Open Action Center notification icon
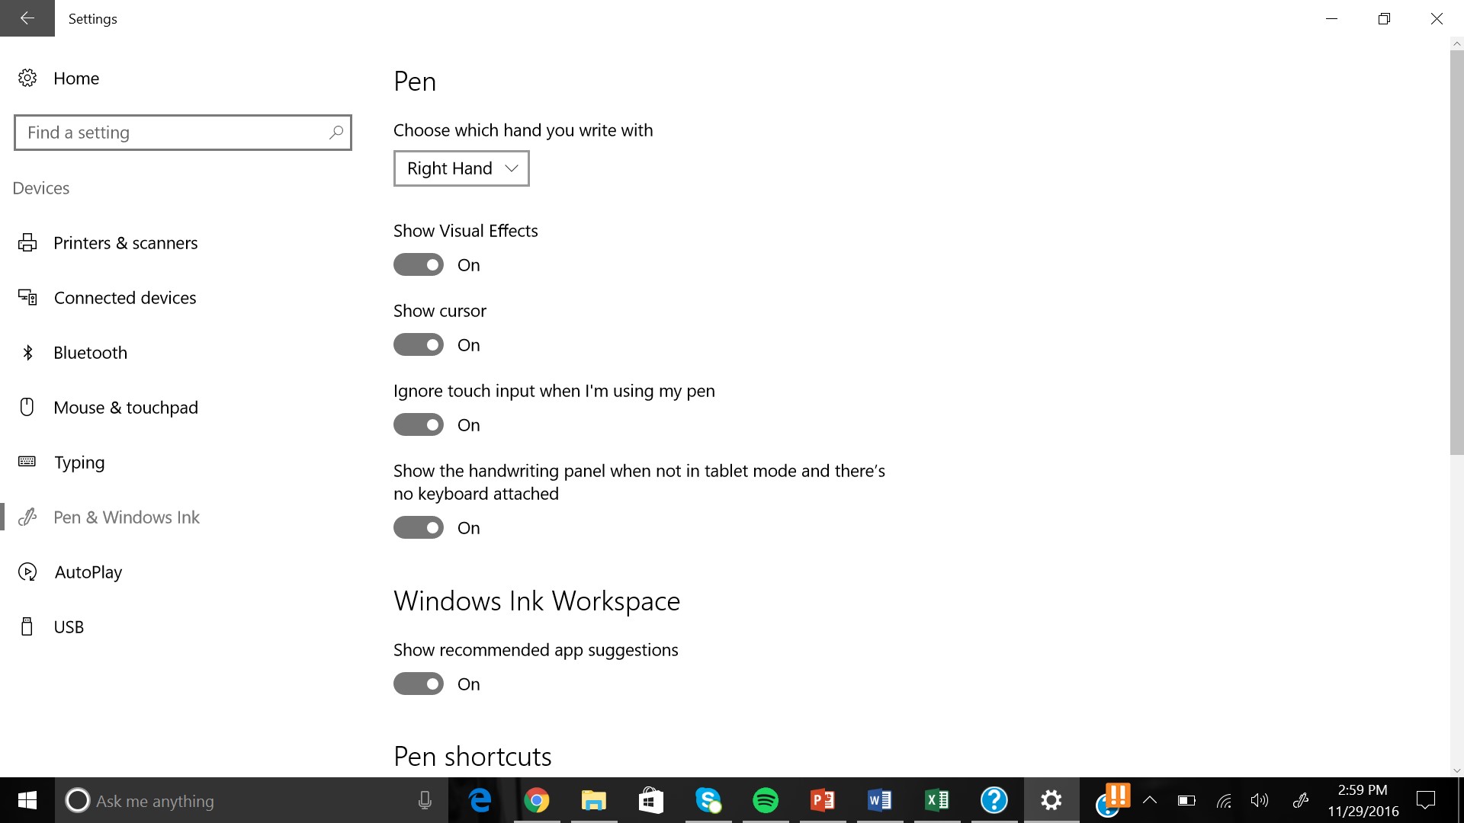 [1425, 800]
